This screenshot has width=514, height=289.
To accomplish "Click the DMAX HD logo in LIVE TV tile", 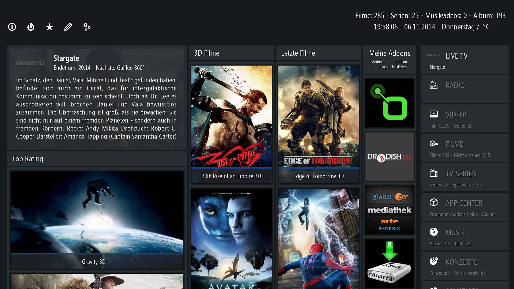I will point(434,55).
